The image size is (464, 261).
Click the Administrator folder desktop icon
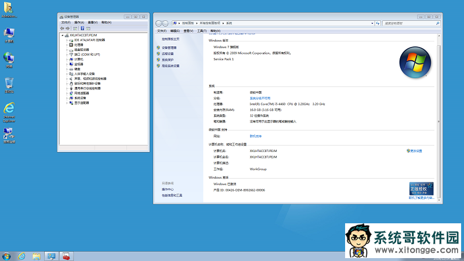pyautogui.click(x=9, y=10)
